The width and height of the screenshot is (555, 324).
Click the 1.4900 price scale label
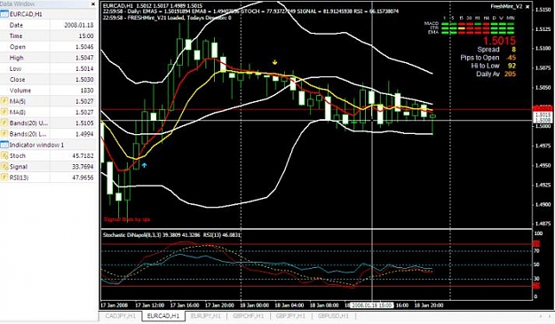click(x=543, y=204)
